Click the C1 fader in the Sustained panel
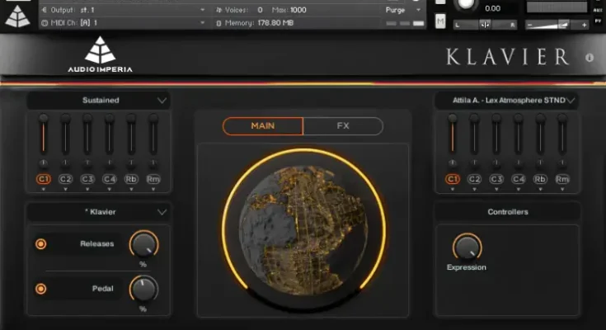Image resolution: width=606 pixels, height=330 pixels. point(43,136)
